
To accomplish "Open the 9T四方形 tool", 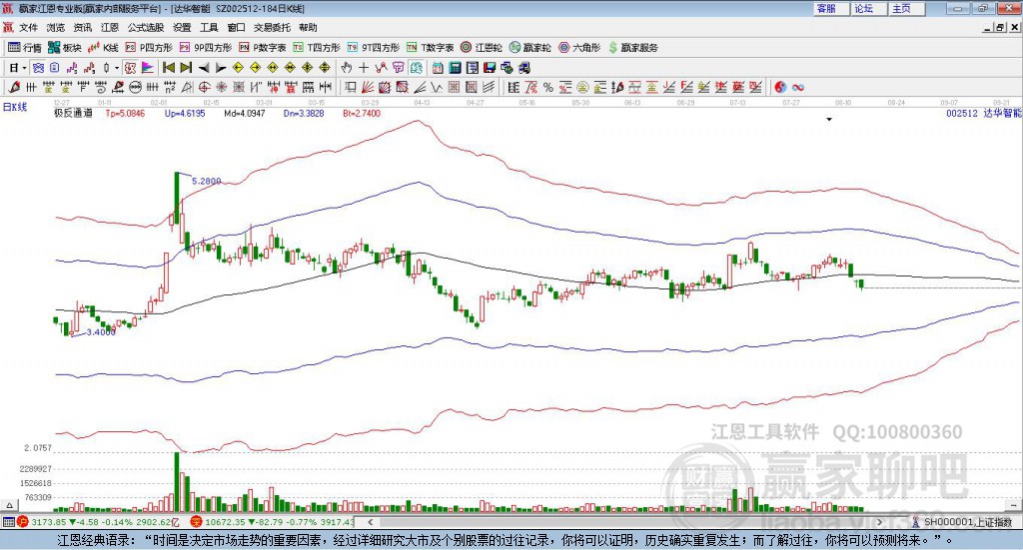I will (373, 48).
